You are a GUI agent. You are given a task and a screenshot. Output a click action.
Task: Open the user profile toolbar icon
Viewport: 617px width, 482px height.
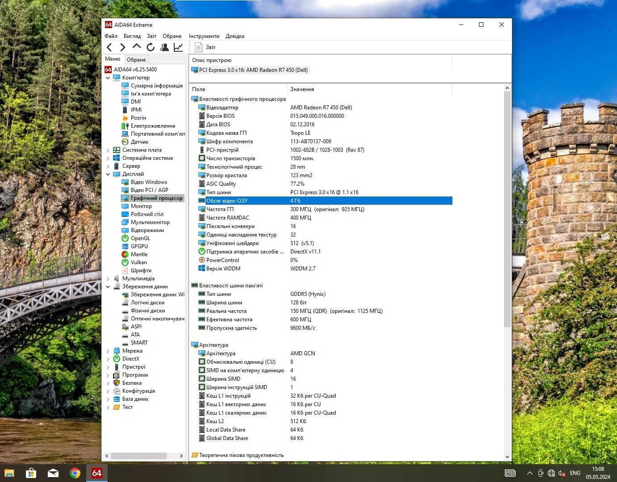tap(164, 47)
